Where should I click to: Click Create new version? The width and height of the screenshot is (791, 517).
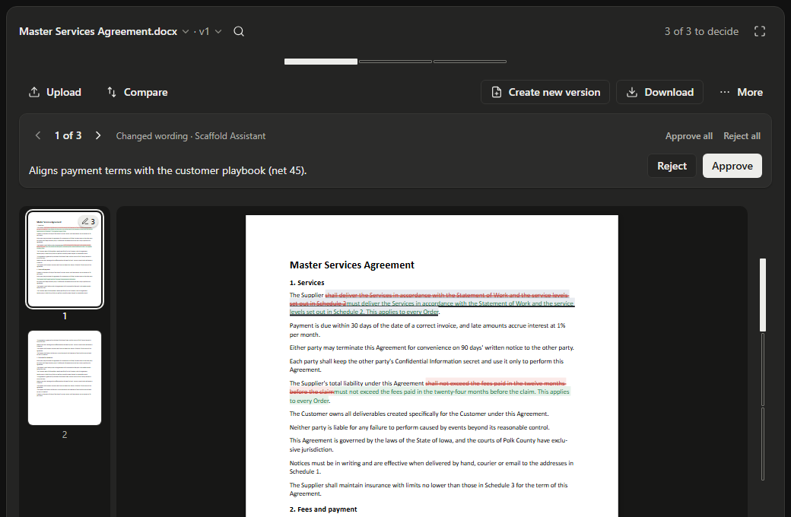545,92
